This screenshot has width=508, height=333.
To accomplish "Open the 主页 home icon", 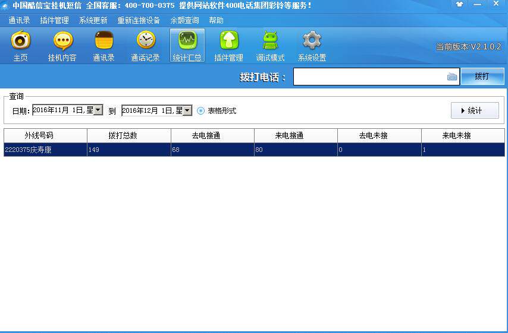I will (21, 46).
